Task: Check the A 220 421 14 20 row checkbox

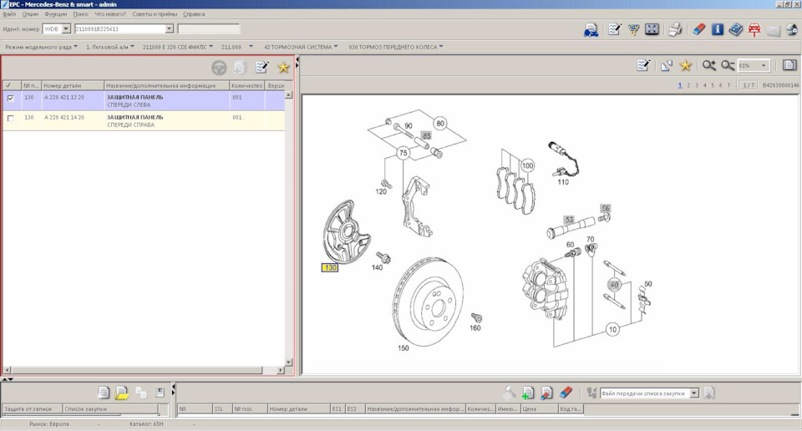Action: (11, 118)
